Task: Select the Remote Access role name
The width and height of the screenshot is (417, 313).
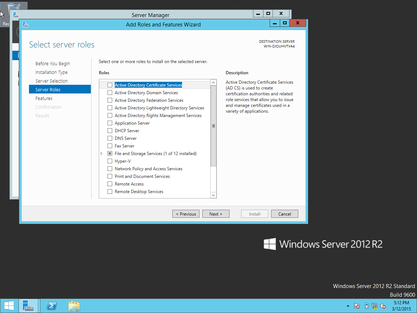Action: (129, 184)
